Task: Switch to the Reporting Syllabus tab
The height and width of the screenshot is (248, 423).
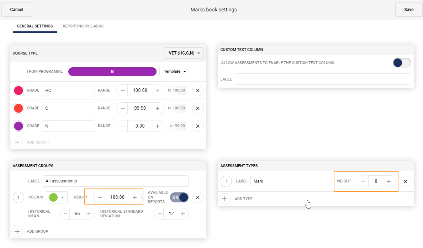Action: 83,26
